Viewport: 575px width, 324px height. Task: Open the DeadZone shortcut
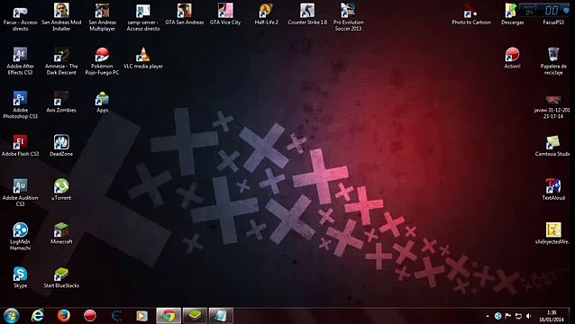(x=61, y=147)
